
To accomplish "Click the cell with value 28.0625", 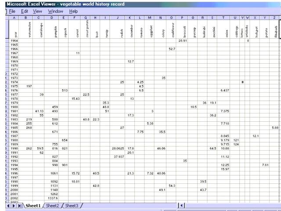I will click(118, 148).
